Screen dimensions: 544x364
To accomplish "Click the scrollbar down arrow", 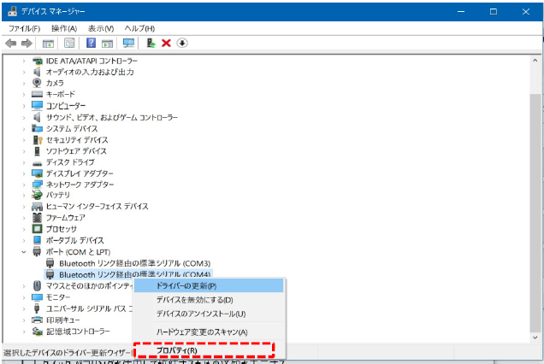I will tap(535, 338).
